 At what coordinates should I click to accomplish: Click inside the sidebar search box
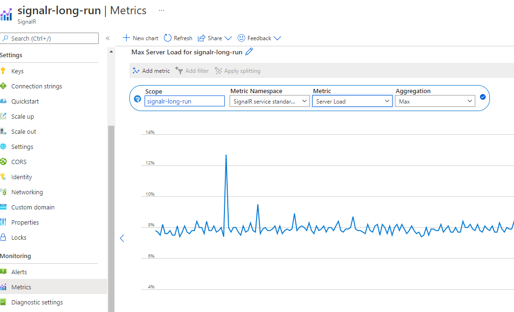(x=49, y=38)
